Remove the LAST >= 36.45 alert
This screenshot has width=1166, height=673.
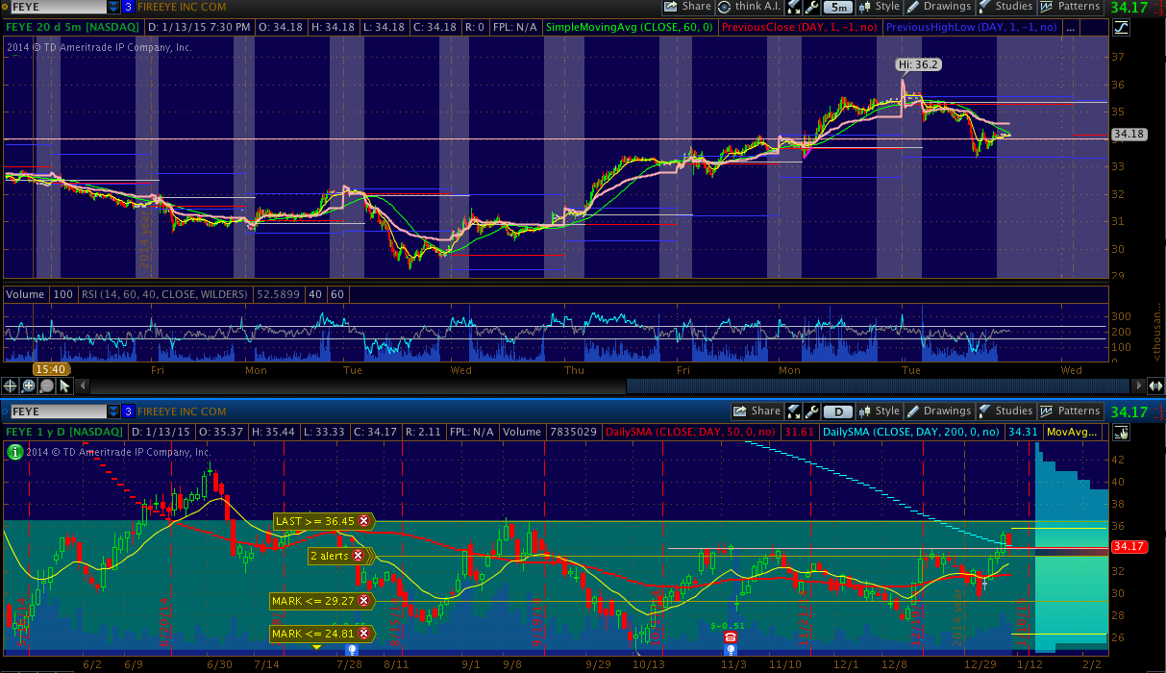coord(364,521)
